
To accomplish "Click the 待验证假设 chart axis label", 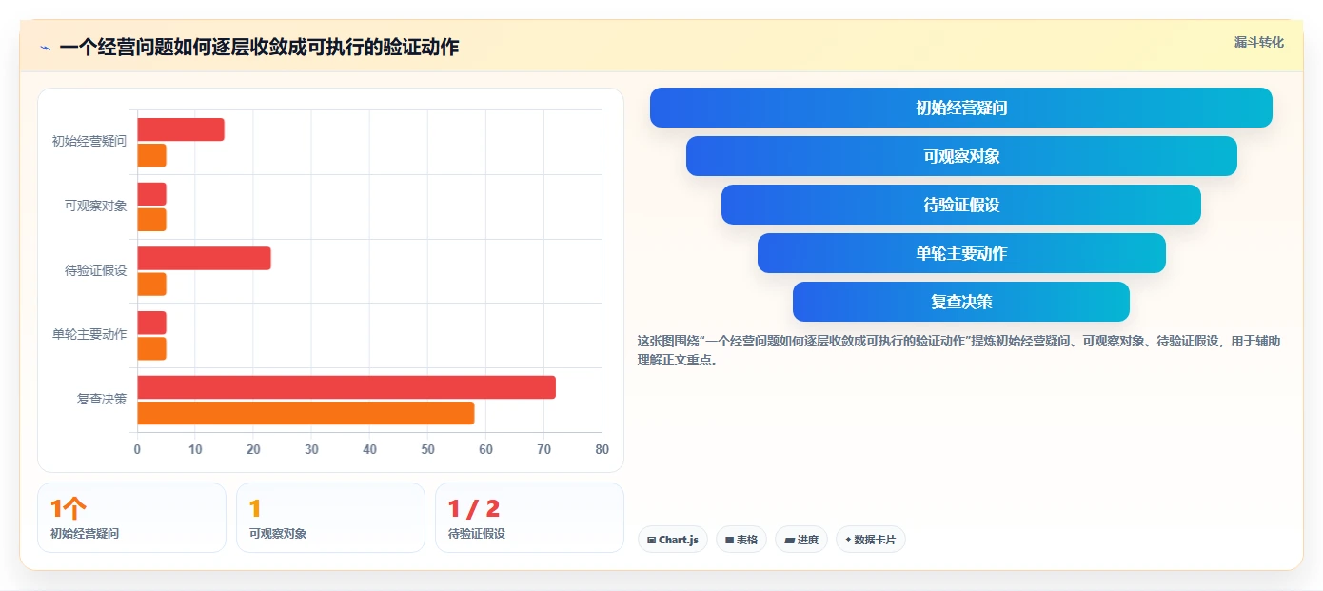I will (95, 270).
